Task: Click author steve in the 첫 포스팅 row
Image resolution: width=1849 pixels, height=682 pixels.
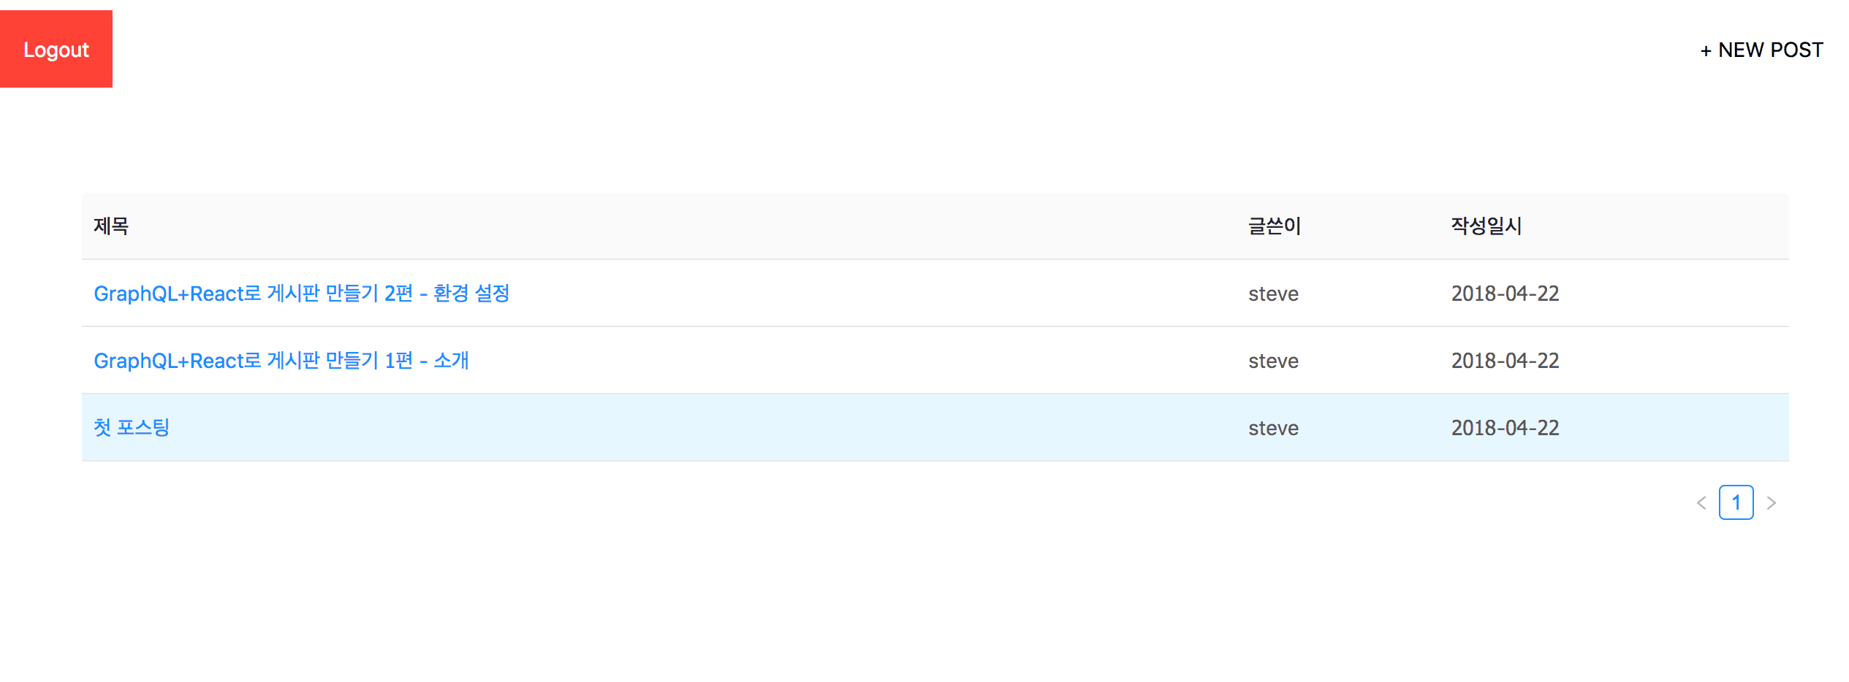Action: (x=1273, y=428)
